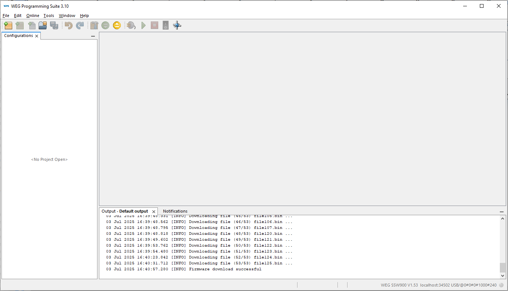
Task: Click the blue crossed-pipes toolbar icon
Action: (177, 26)
